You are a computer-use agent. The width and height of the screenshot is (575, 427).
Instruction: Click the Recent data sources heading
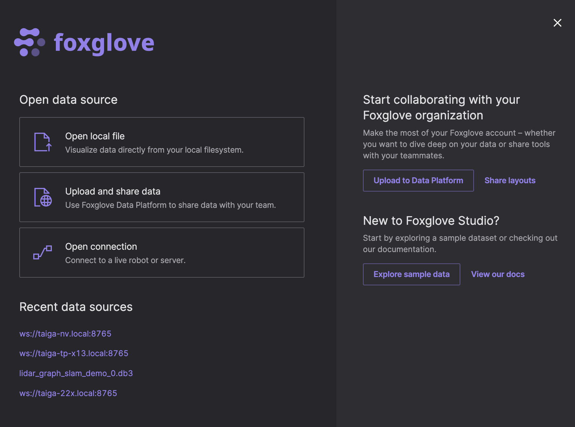coord(76,307)
